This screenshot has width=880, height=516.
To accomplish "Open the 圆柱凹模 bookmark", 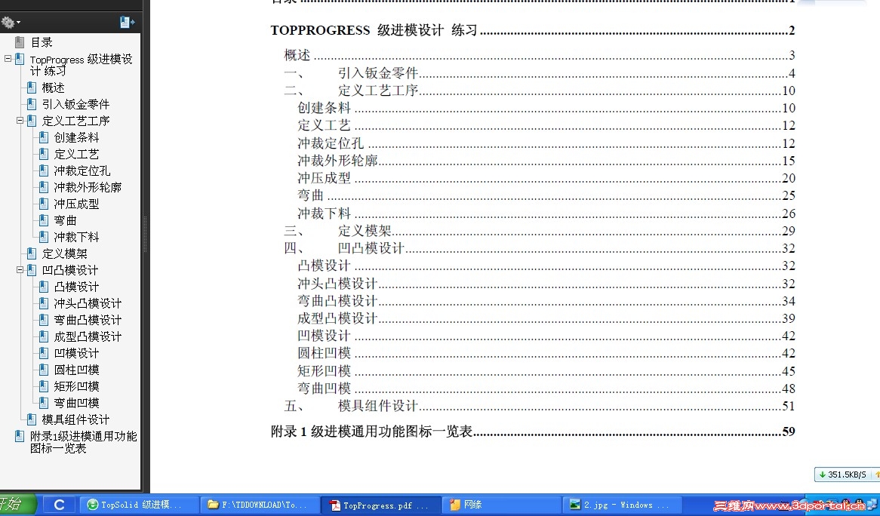I will click(x=77, y=370).
